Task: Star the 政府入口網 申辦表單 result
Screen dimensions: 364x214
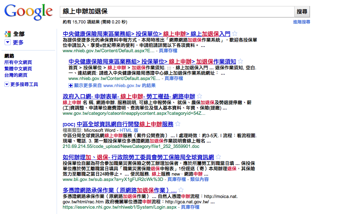Action: click(x=199, y=96)
